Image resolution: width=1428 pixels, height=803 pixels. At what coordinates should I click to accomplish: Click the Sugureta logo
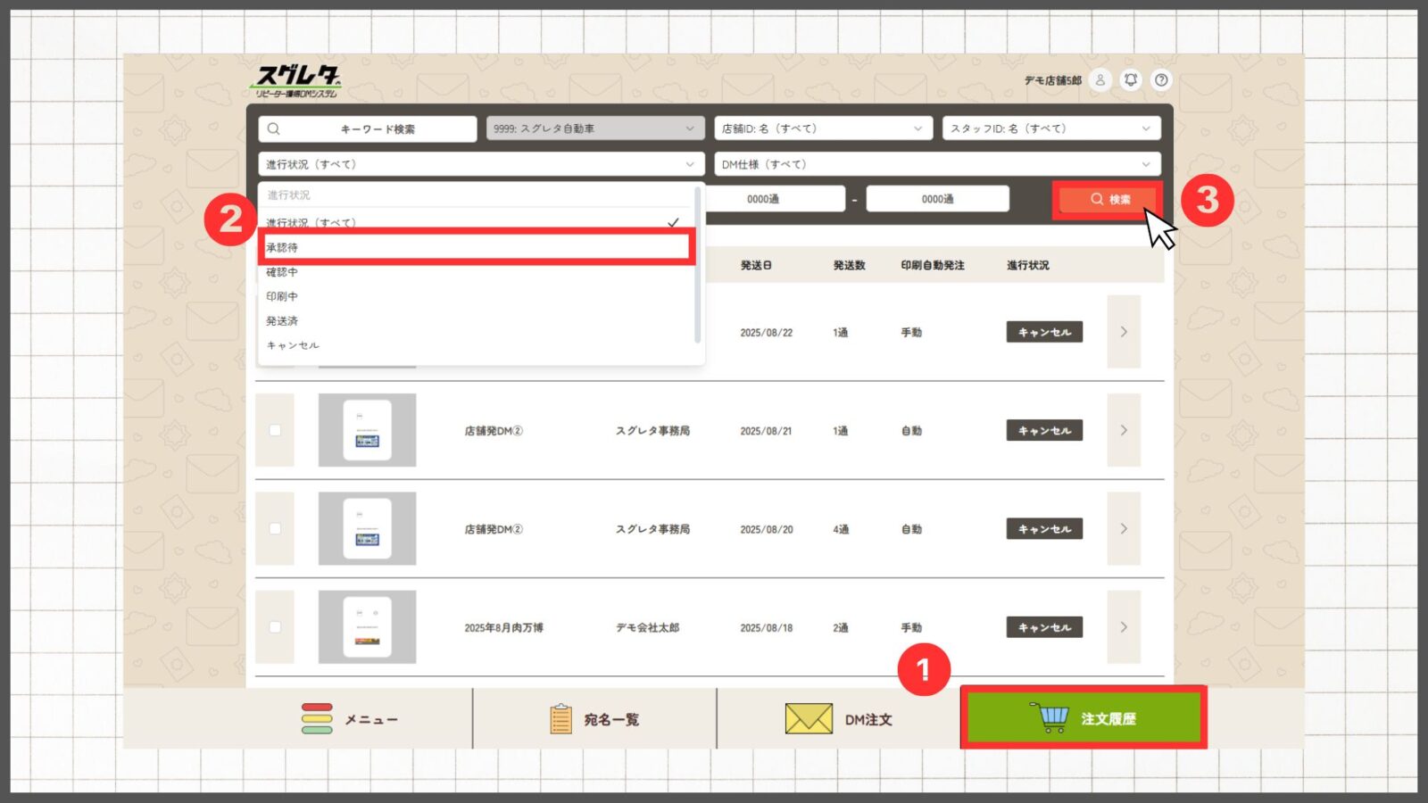pyautogui.click(x=297, y=81)
